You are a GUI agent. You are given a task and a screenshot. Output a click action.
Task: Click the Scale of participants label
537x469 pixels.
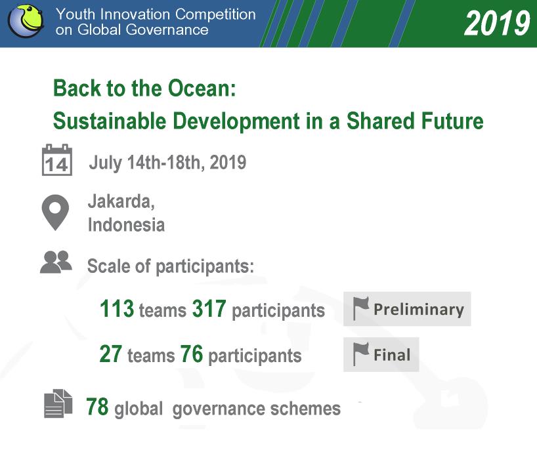tap(171, 266)
